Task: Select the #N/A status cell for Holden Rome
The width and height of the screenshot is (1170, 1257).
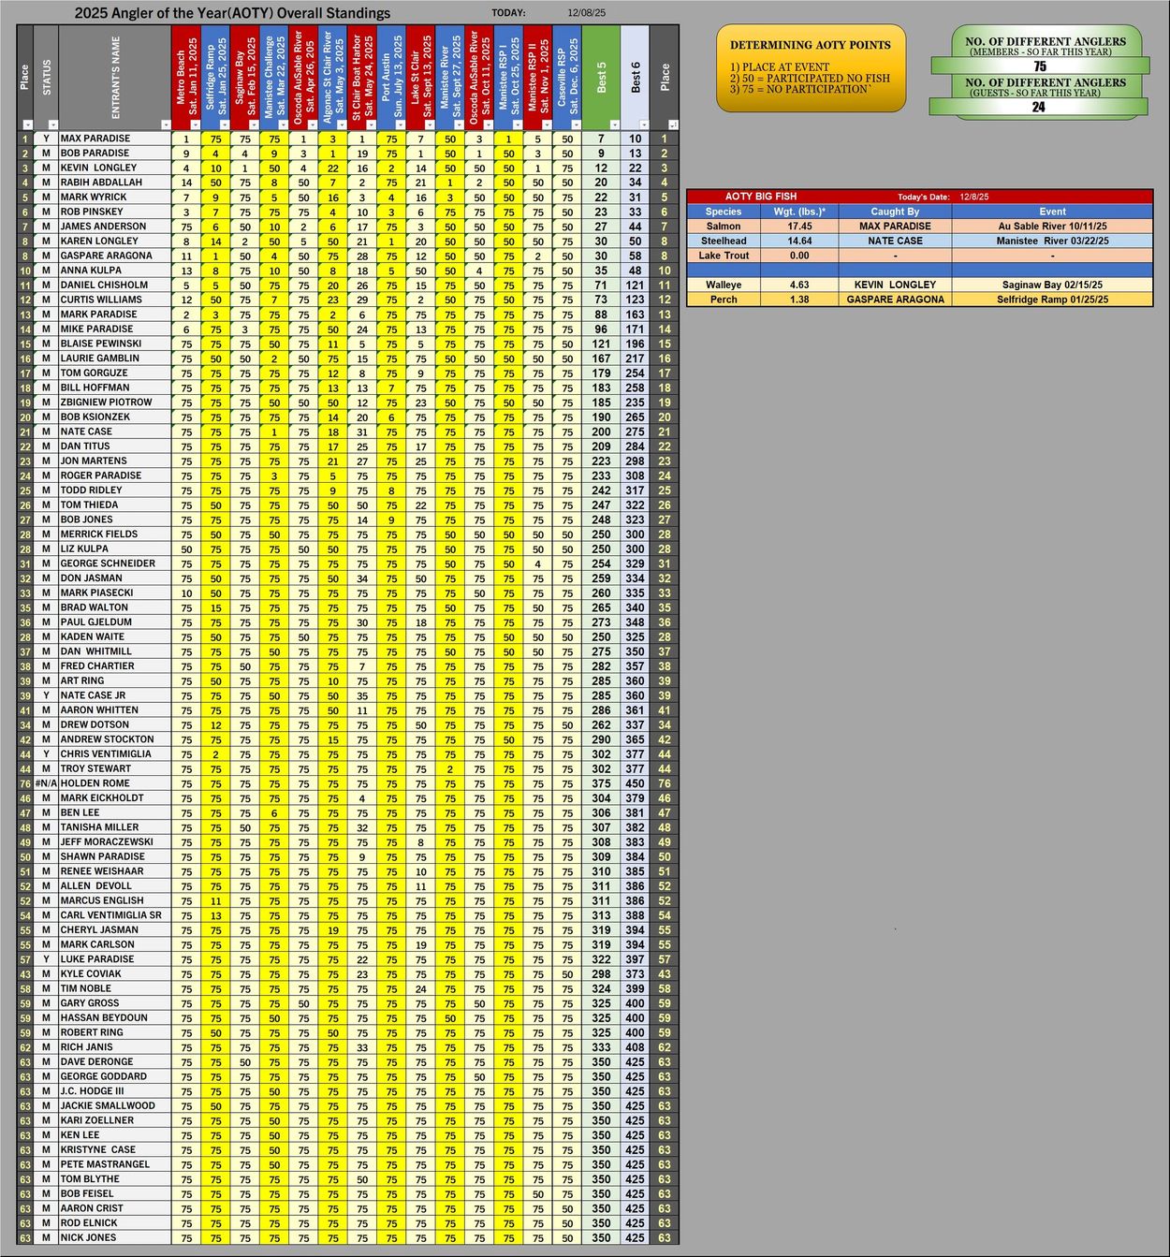Action: (x=46, y=783)
